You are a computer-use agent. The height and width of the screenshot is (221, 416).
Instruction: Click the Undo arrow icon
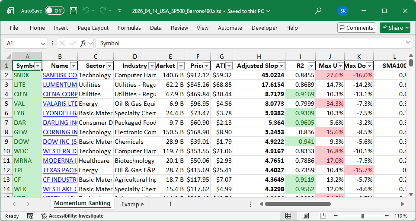click(86, 10)
